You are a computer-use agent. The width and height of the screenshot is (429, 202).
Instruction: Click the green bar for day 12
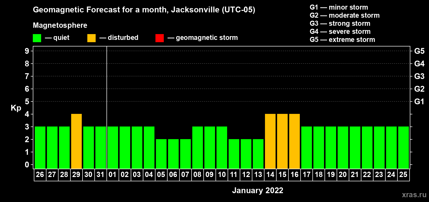click(246, 154)
